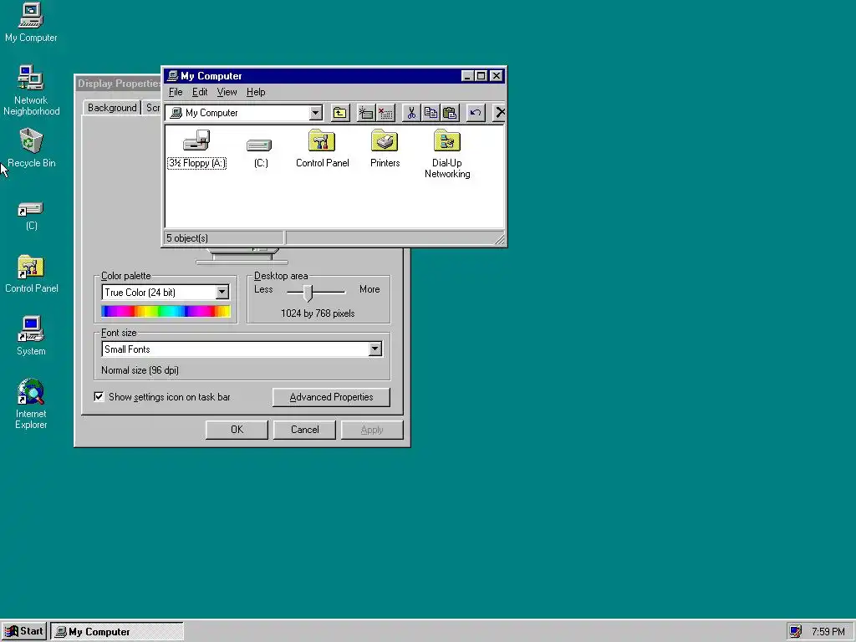
Task: Select the Printers folder icon
Action: pyautogui.click(x=385, y=149)
